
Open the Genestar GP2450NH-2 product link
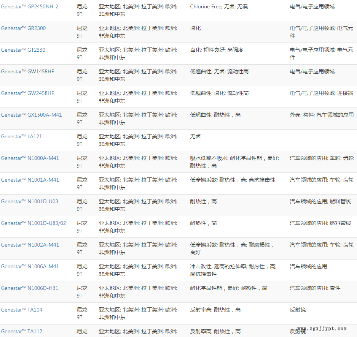point(30,6)
